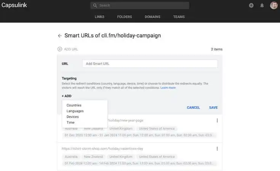Click the back arrow beside Smart URLs
This screenshot has width=280, height=171.
[59, 36]
